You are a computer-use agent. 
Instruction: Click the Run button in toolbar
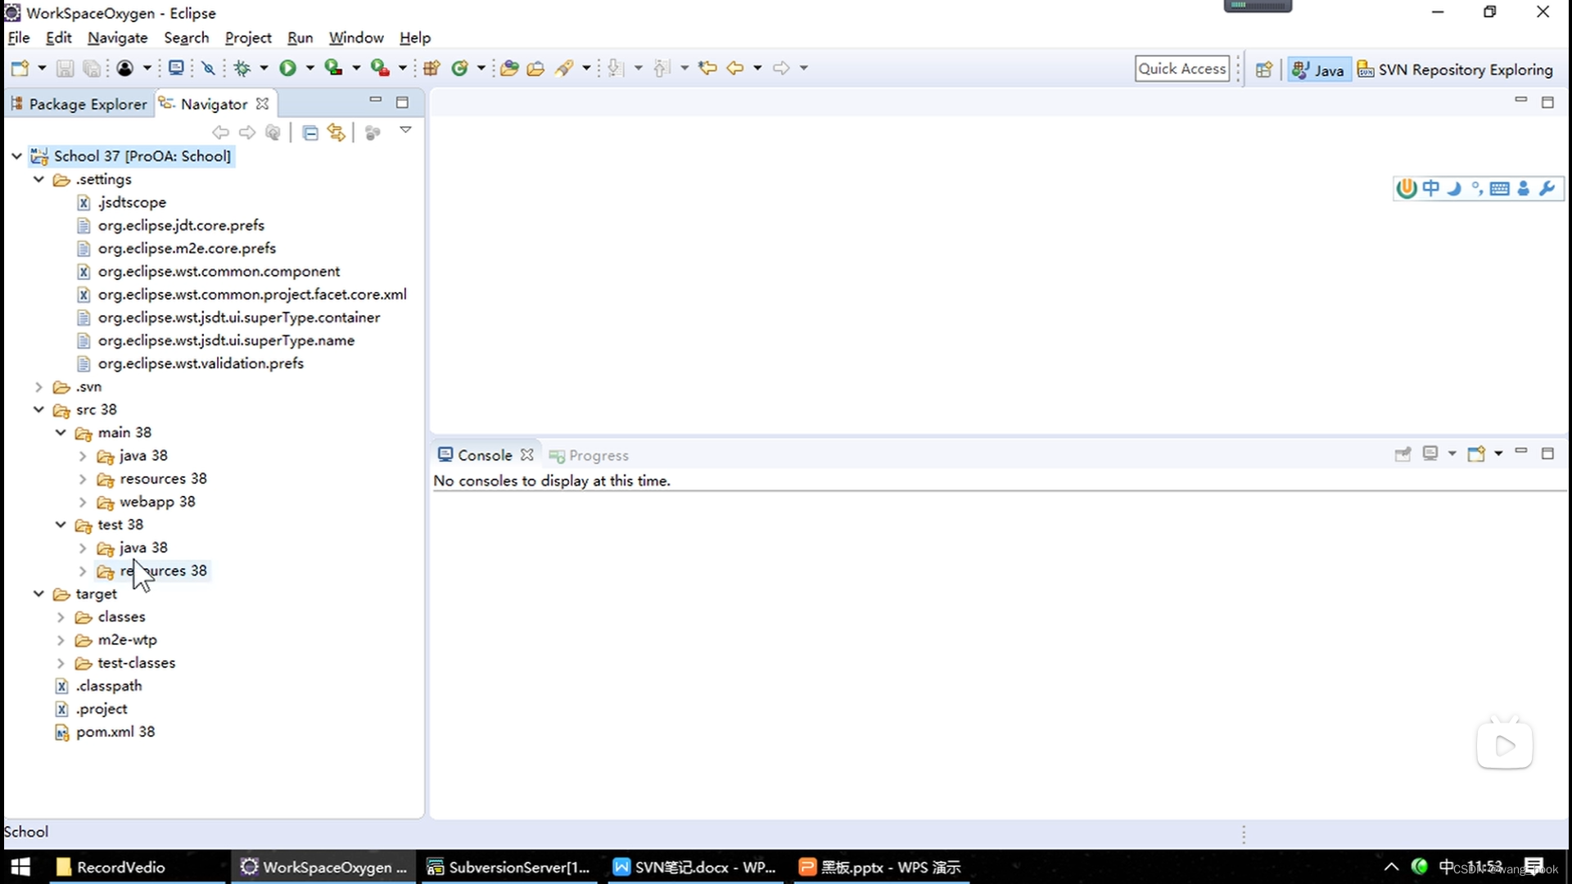click(287, 68)
